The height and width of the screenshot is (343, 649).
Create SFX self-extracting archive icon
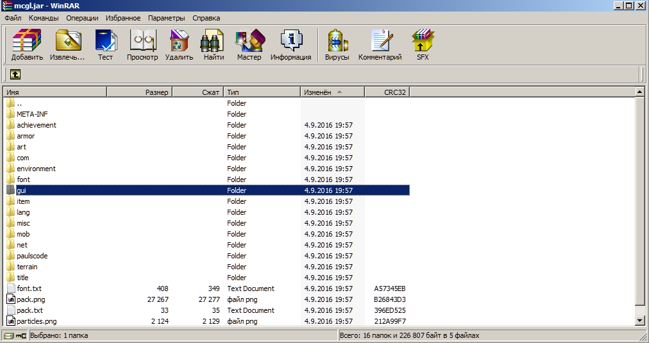tap(423, 45)
